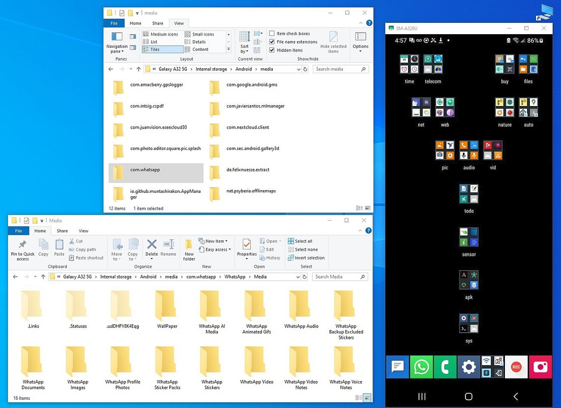Click Select none button

tap(302, 249)
